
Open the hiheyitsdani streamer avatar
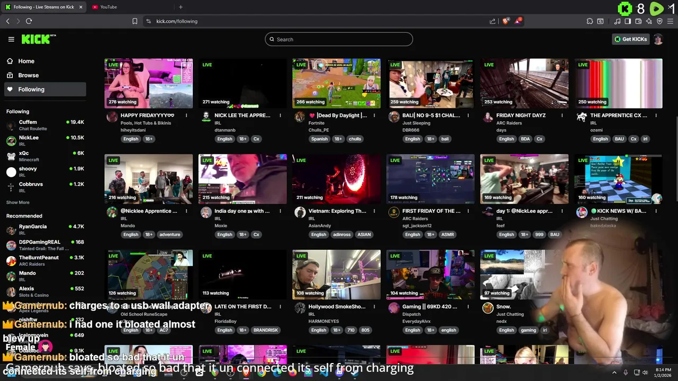pyautogui.click(x=112, y=117)
